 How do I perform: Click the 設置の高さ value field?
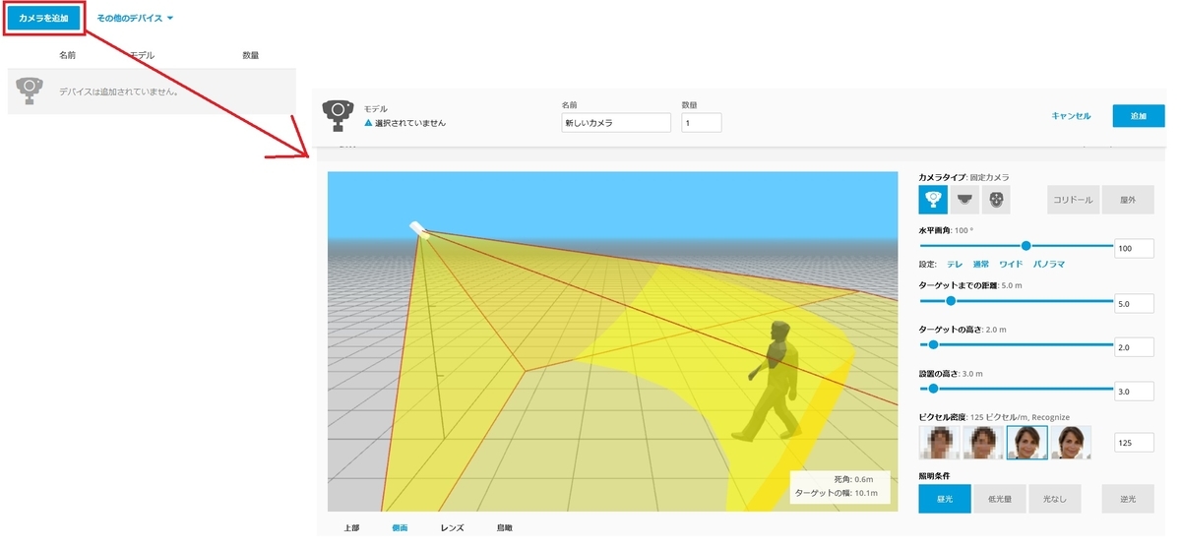pos(1134,392)
